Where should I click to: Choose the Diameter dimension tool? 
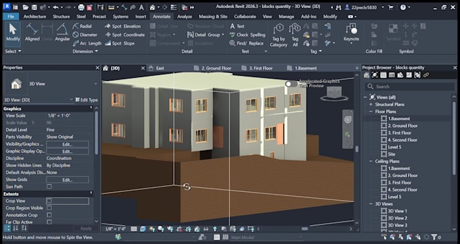tap(85, 34)
